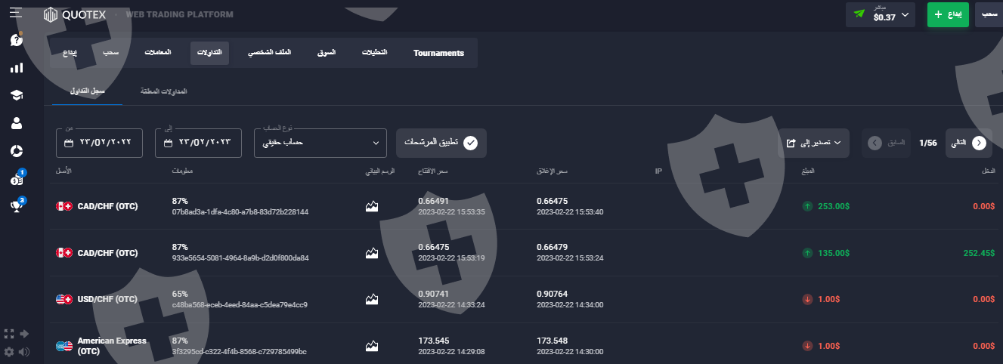Switch to trade history (سجل التداول) sub-tab
The image size is (1003, 364).
pos(88,91)
